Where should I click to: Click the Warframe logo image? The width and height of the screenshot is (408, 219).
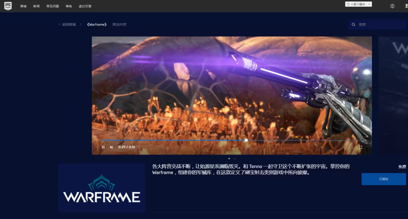102,188
